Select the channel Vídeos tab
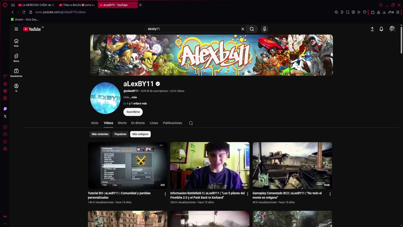 [x=108, y=123]
